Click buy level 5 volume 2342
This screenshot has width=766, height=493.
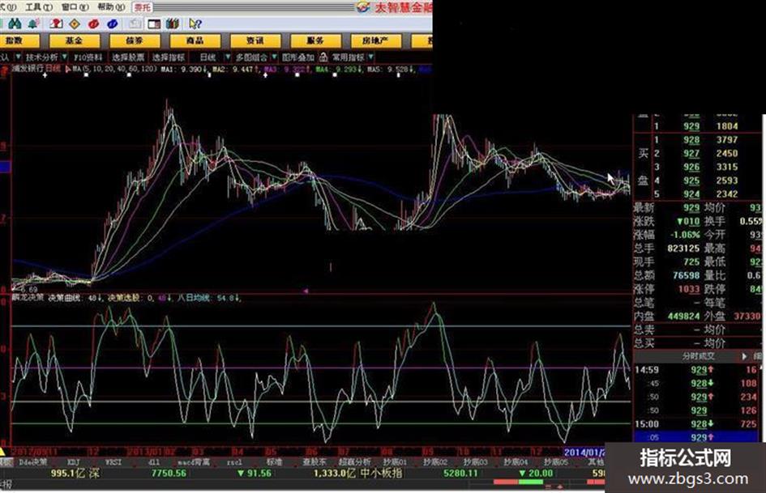727,194
